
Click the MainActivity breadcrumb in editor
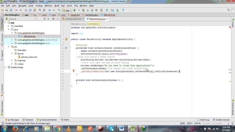coord(78,24)
